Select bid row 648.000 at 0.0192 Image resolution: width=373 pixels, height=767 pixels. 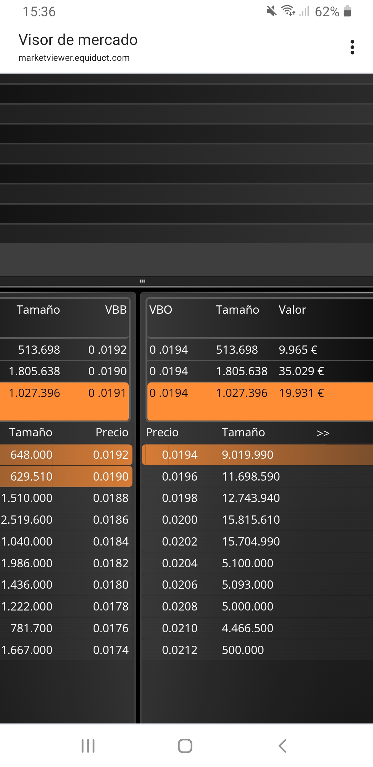pyautogui.click(x=66, y=455)
